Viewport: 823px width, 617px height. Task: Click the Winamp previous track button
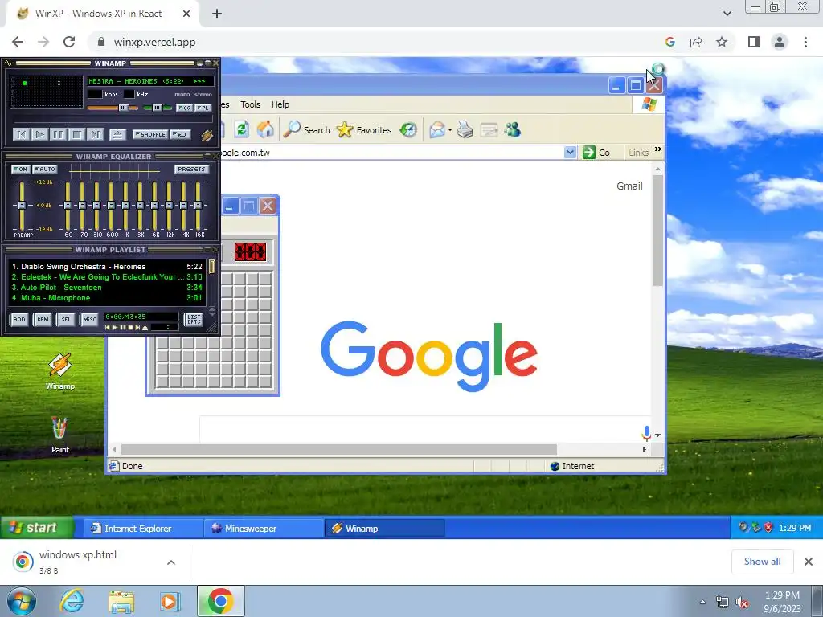pos(22,135)
